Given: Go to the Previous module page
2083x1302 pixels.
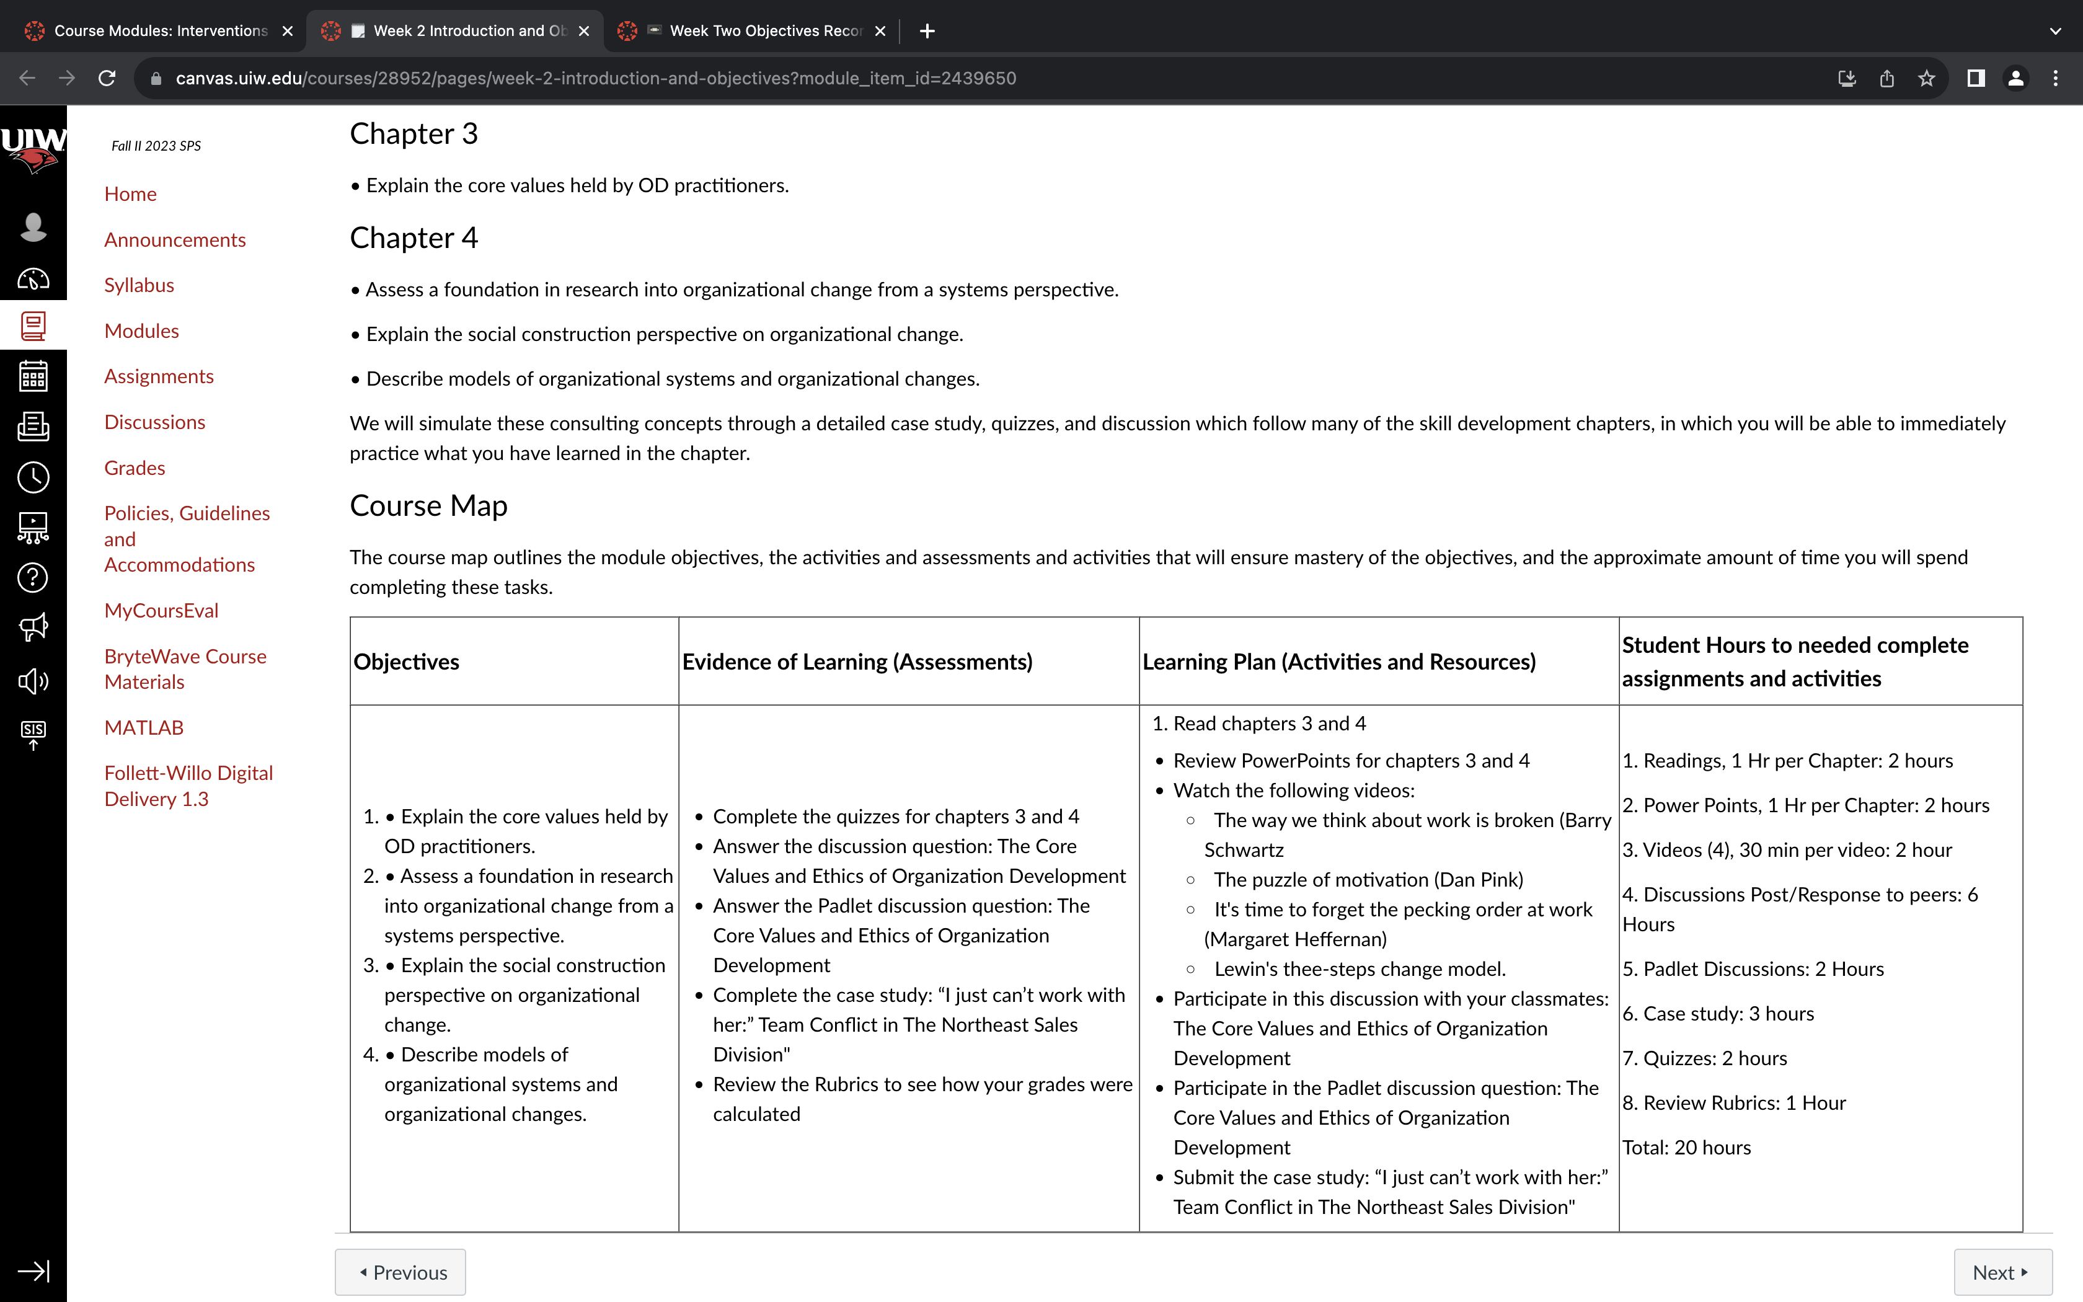Looking at the screenshot, I should tap(400, 1272).
